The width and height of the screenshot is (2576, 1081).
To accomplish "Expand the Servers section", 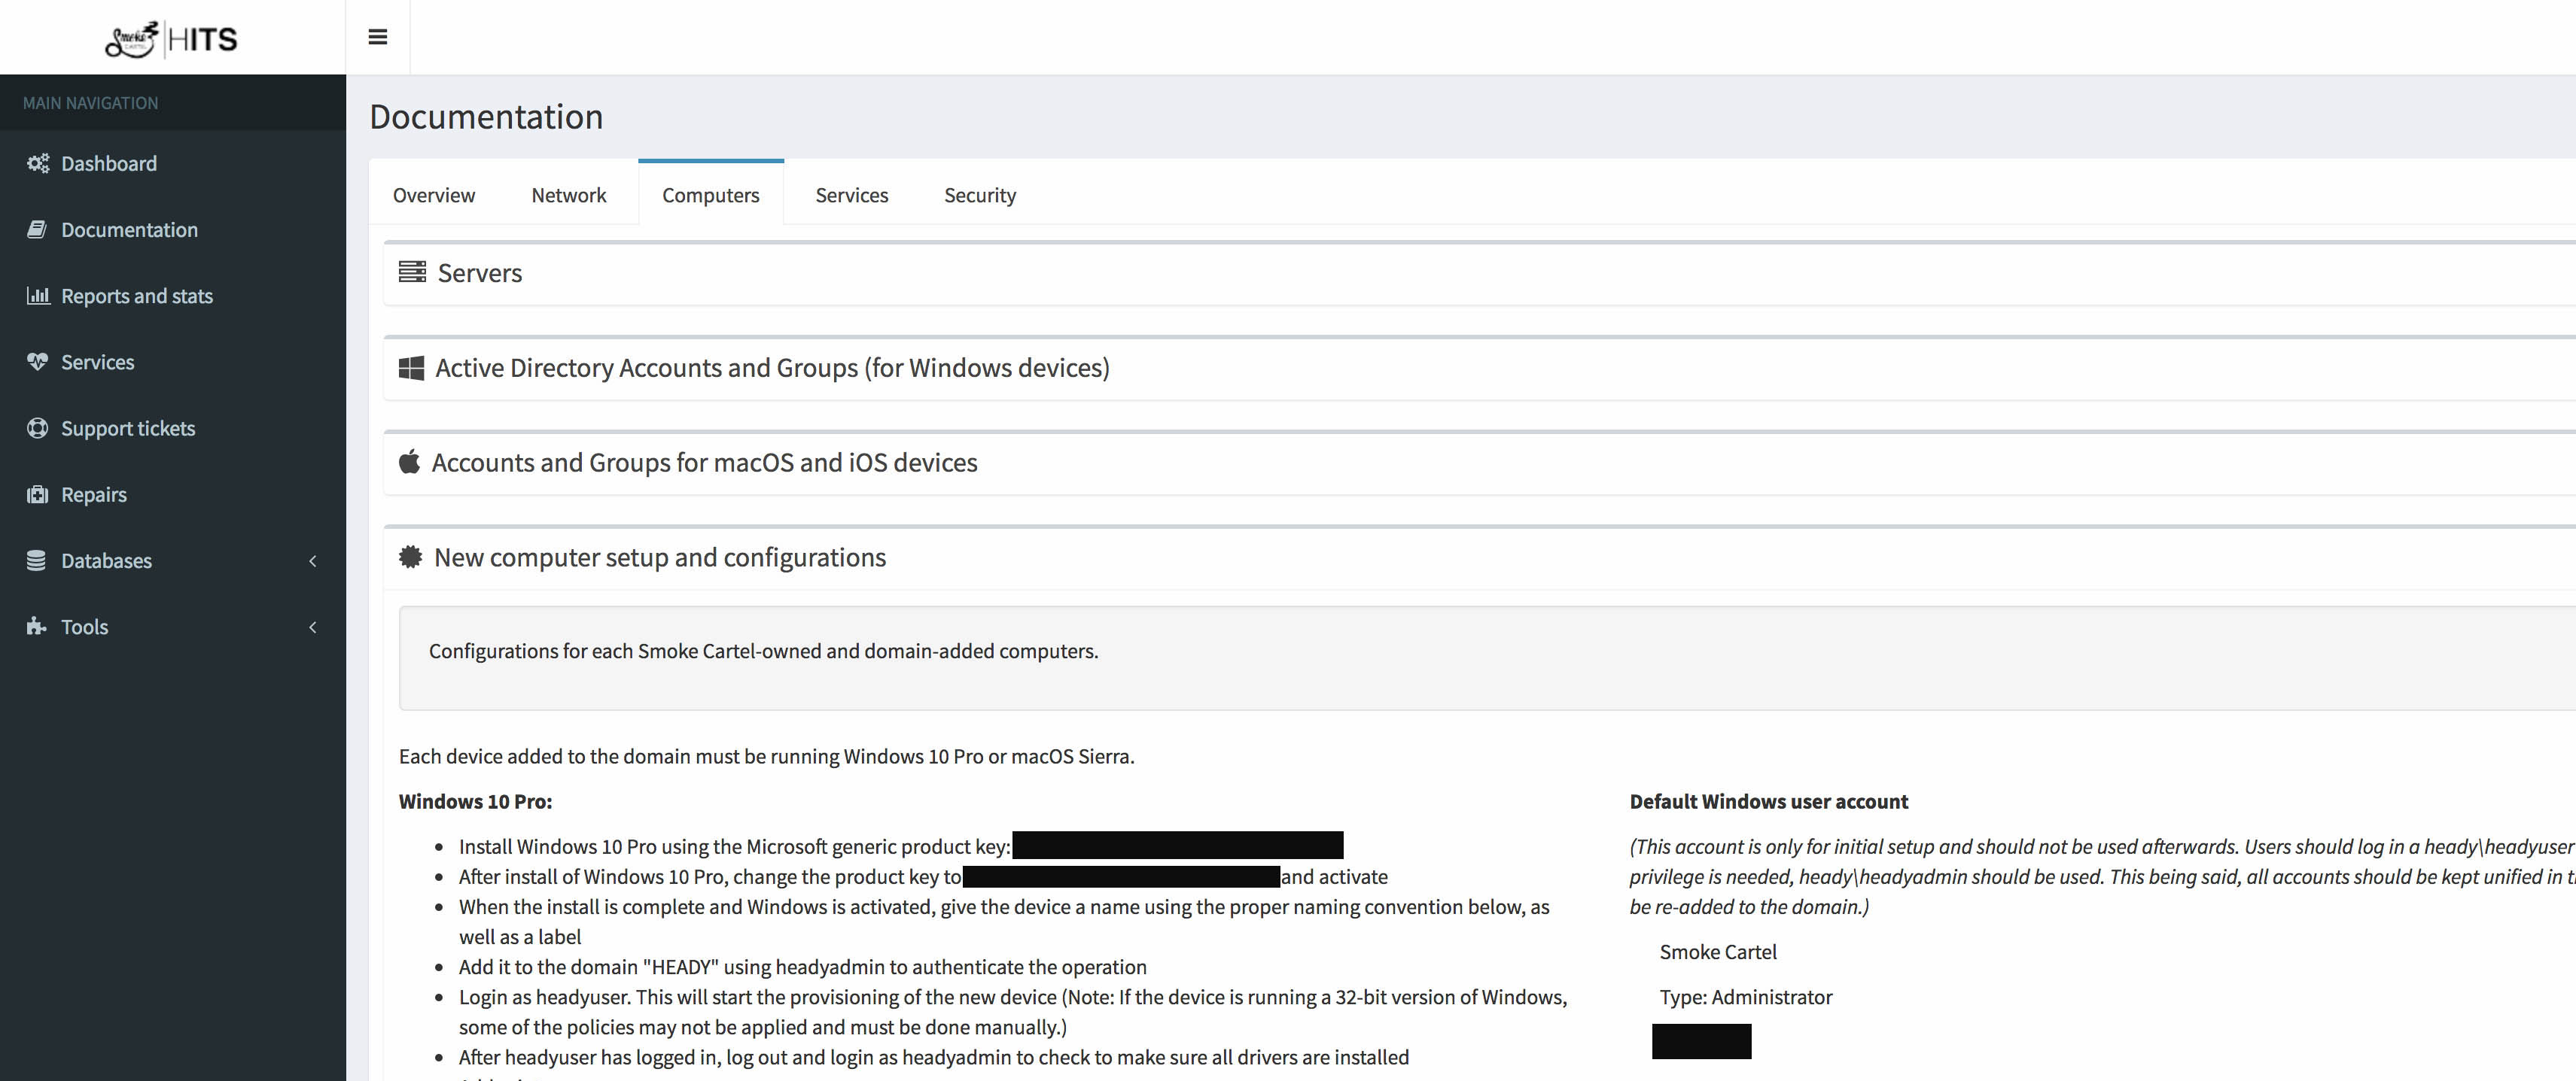I will (479, 273).
